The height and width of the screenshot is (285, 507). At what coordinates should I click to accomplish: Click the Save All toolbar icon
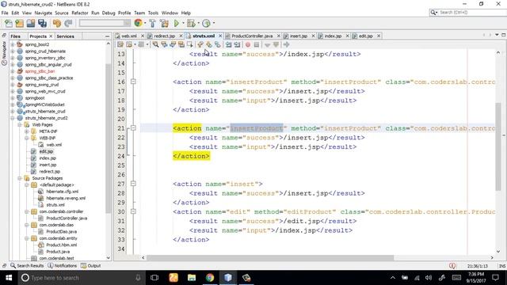pyautogui.click(x=42, y=23)
